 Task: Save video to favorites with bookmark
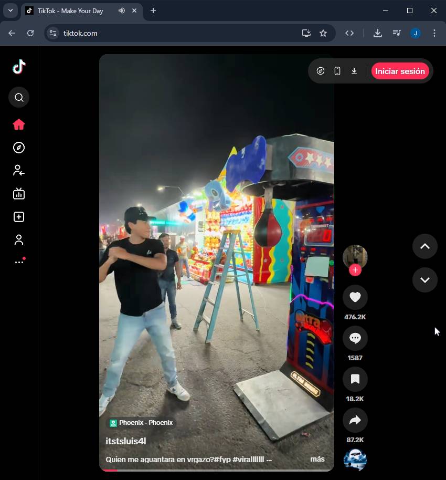pos(355,379)
